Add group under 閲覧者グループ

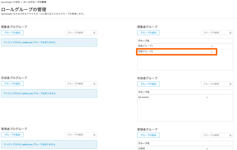[x=148, y=33]
